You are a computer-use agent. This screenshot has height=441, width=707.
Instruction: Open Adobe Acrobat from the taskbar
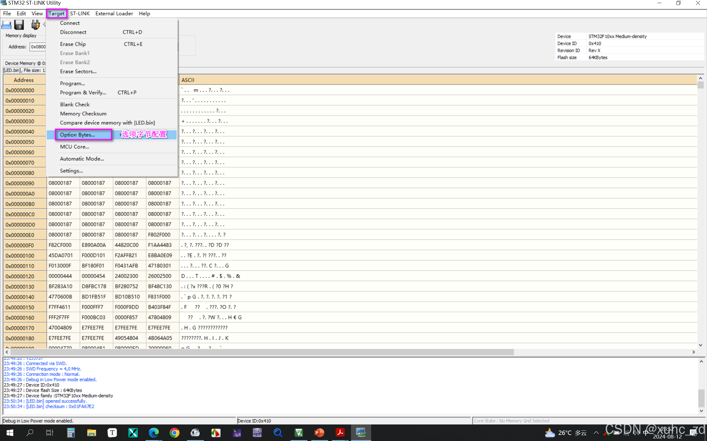tap(340, 433)
